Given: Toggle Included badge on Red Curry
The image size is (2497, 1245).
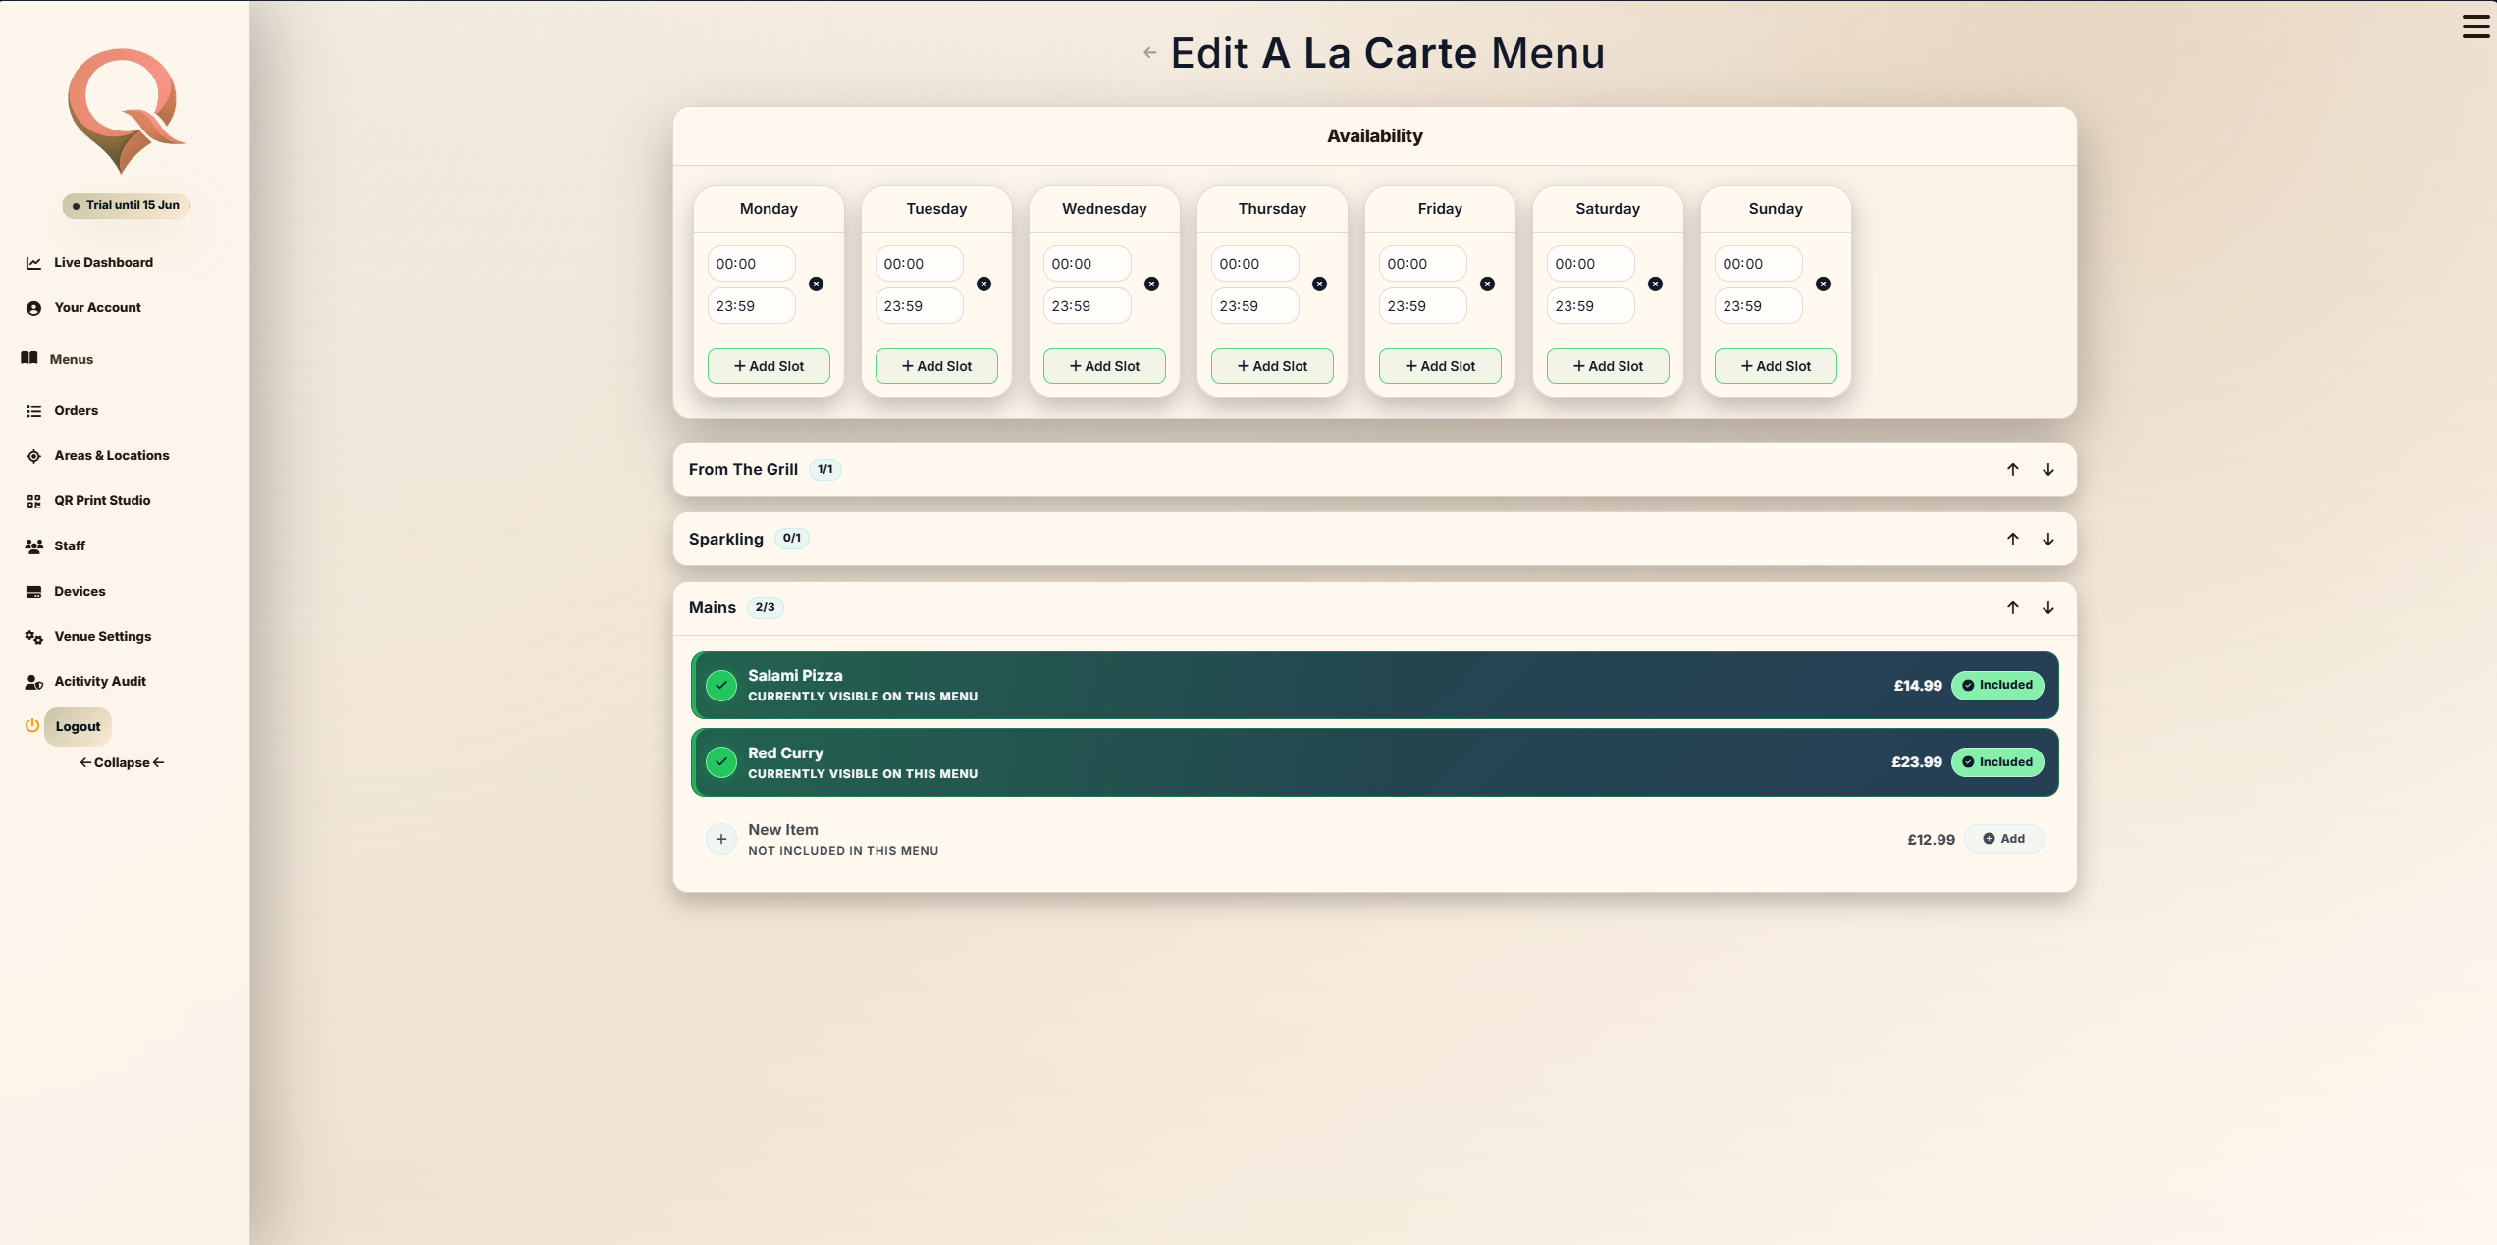Looking at the screenshot, I should (x=1997, y=762).
